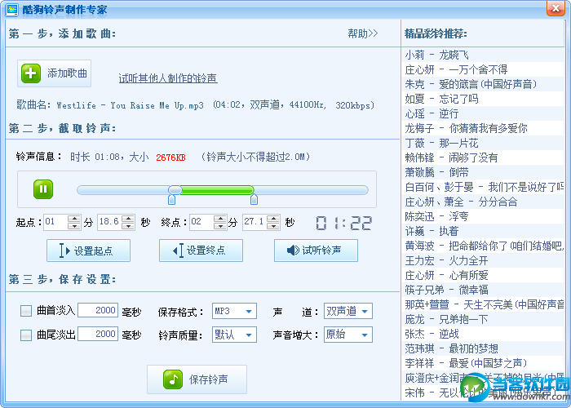Decrease start-point seconds with down arrow
The image size is (571, 408).
pos(128,226)
